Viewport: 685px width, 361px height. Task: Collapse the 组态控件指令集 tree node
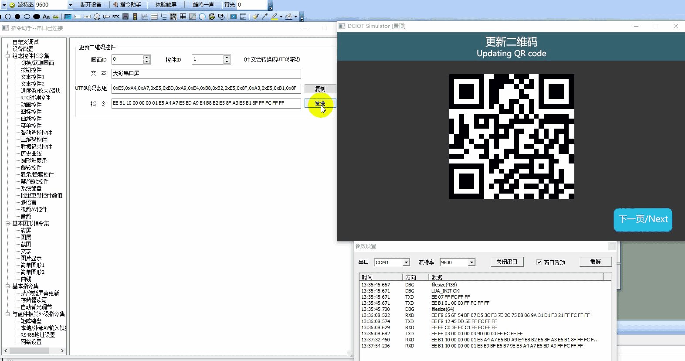pyautogui.click(x=8, y=56)
